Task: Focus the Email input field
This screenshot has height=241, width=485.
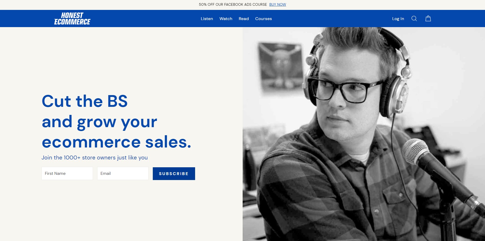Action: click(123, 173)
